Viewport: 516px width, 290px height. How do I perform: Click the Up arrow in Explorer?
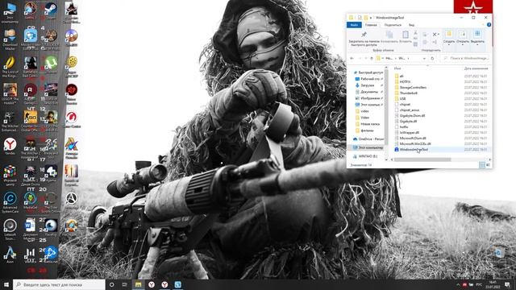click(372, 58)
